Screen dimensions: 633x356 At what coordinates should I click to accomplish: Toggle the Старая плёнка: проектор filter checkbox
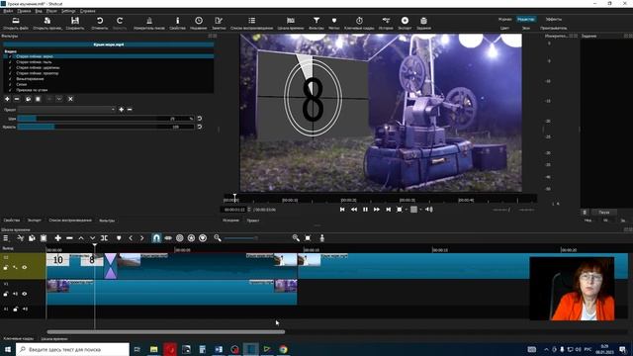(10, 73)
